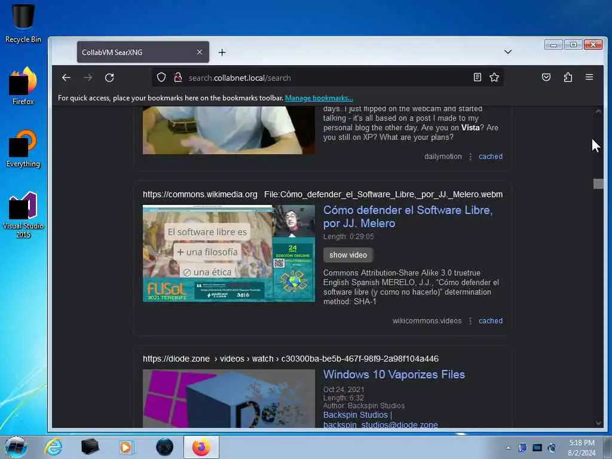
Task: Select the Everything desktop shortcut
Action: [x=23, y=149]
